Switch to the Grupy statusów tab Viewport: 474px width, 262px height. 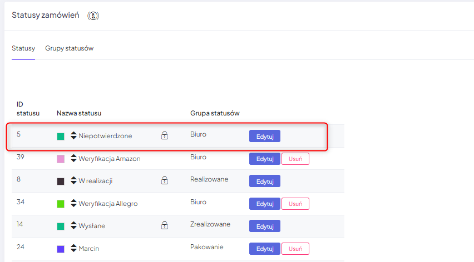pyautogui.click(x=70, y=48)
